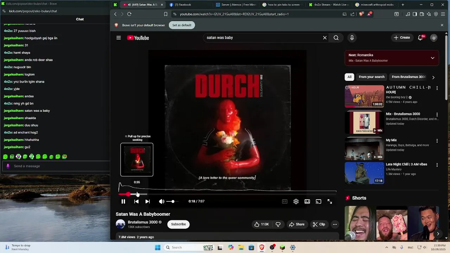This screenshot has width=450, height=253.
Task: Set Brave as the default browser
Action: [x=182, y=25]
